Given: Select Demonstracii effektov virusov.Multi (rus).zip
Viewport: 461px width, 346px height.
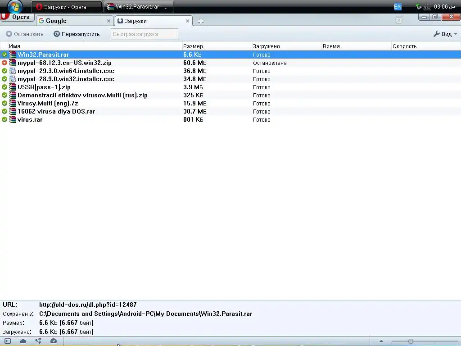Looking at the screenshot, I should pyautogui.click(x=230, y=95).
